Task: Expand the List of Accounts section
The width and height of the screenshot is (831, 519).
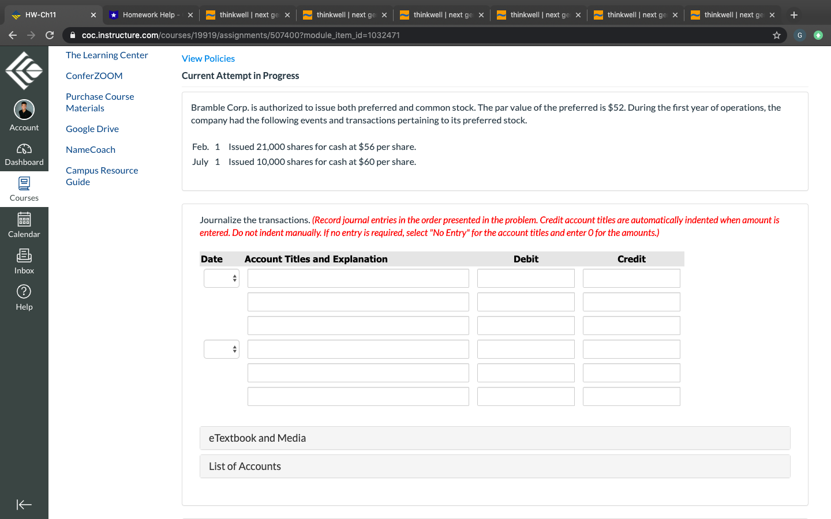Action: tap(495, 467)
